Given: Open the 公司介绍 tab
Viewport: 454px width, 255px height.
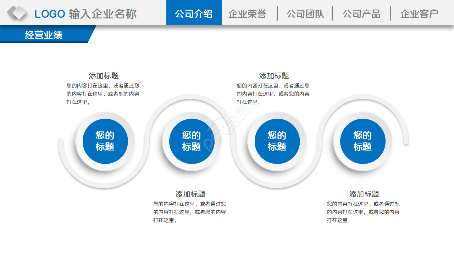Looking at the screenshot, I should pyautogui.click(x=194, y=13).
